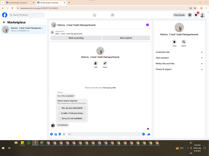Send quick reply "In talks. I'll let you know."
The image size is (209, 156).
(72, 113)
